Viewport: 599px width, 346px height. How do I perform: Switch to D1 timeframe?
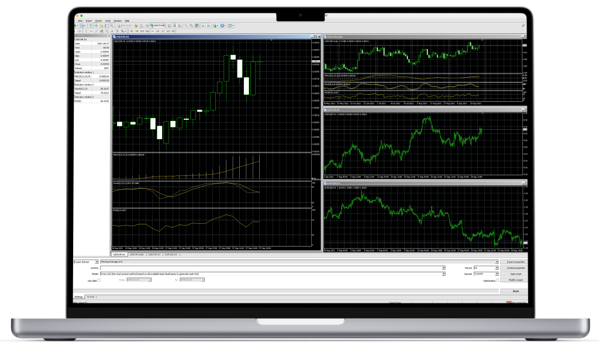coord(163,32)
